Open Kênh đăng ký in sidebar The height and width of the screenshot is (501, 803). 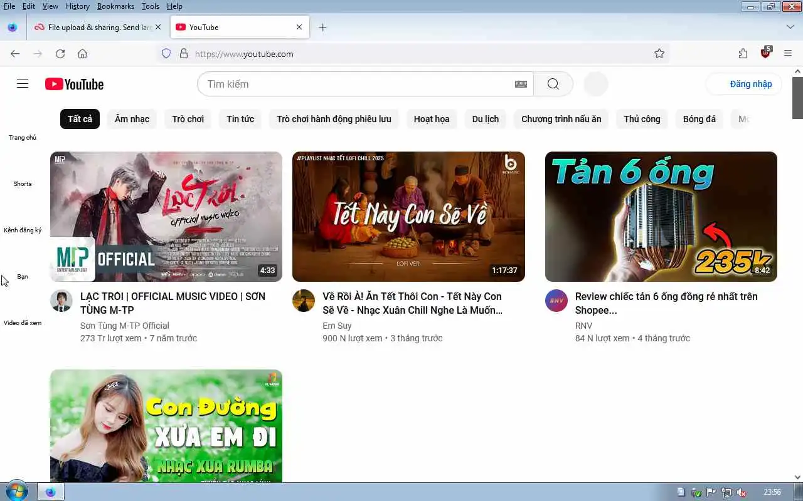23,230
